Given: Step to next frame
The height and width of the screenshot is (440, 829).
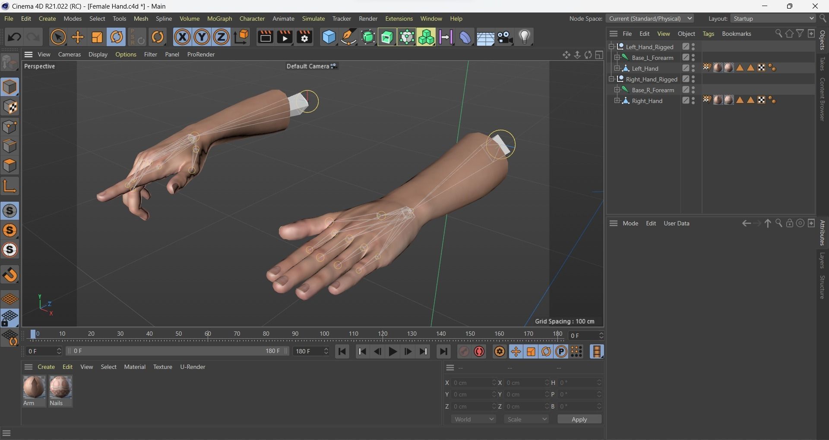Looking at the screenshot, I should pos(408,352).
